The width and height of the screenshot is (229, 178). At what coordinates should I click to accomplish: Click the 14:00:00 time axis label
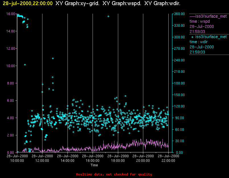point(68,161)
